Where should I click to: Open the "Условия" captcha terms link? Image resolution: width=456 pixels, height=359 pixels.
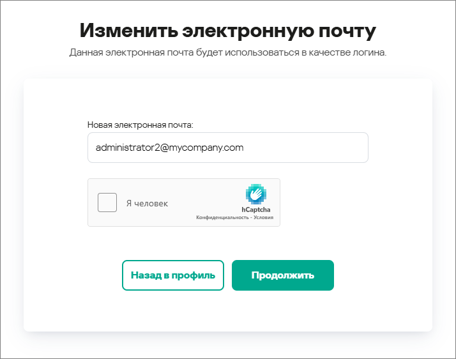tap(262, 218)
